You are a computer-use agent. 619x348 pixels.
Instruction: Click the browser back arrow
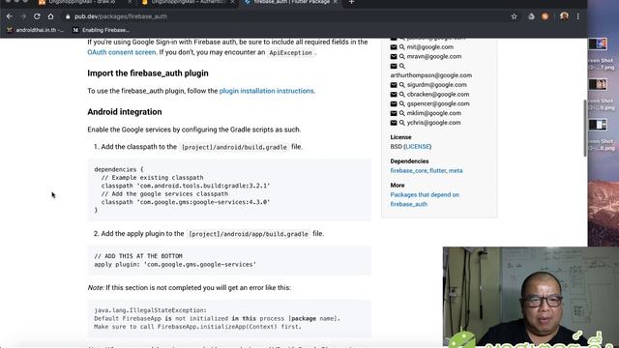coord(10,16)
